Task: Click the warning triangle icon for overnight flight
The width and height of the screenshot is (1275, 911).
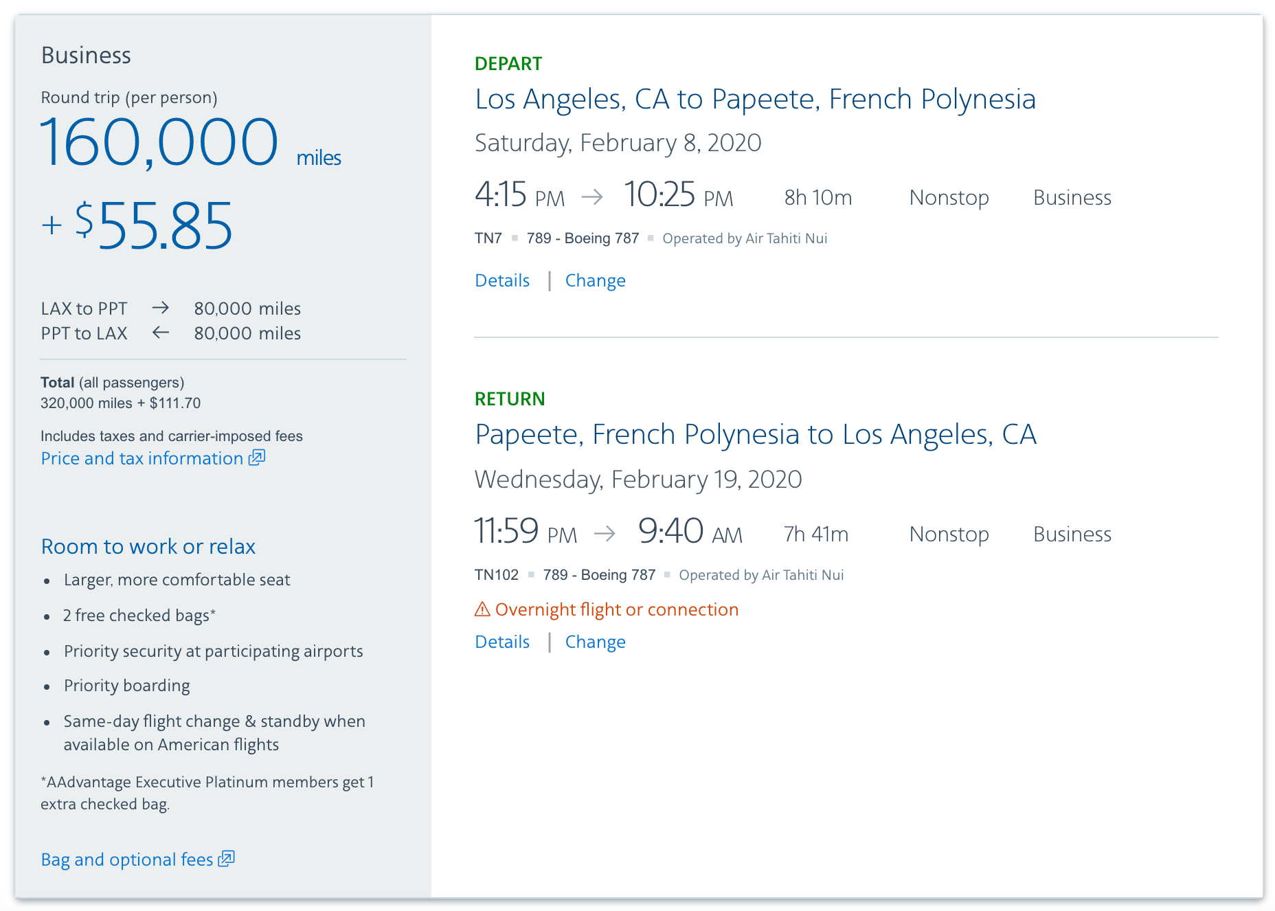Action: tap(482, 609)
